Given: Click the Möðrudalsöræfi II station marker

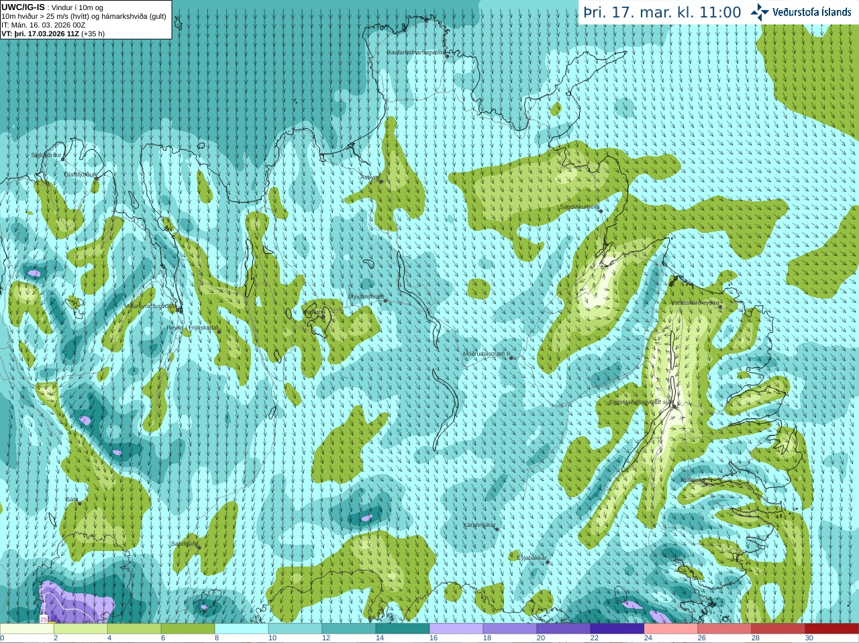Looking at the screenshot, I should pos(511,358).
